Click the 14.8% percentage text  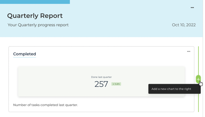point(117,84)
